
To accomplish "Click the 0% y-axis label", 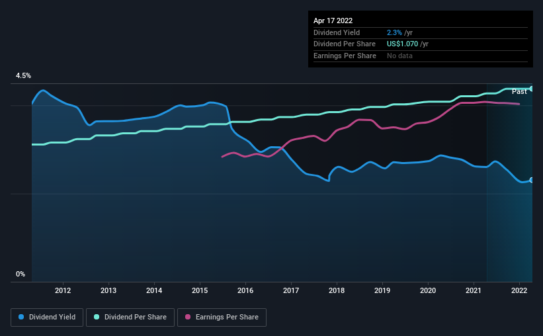I will pyautogui.click(x=21, y=274).
